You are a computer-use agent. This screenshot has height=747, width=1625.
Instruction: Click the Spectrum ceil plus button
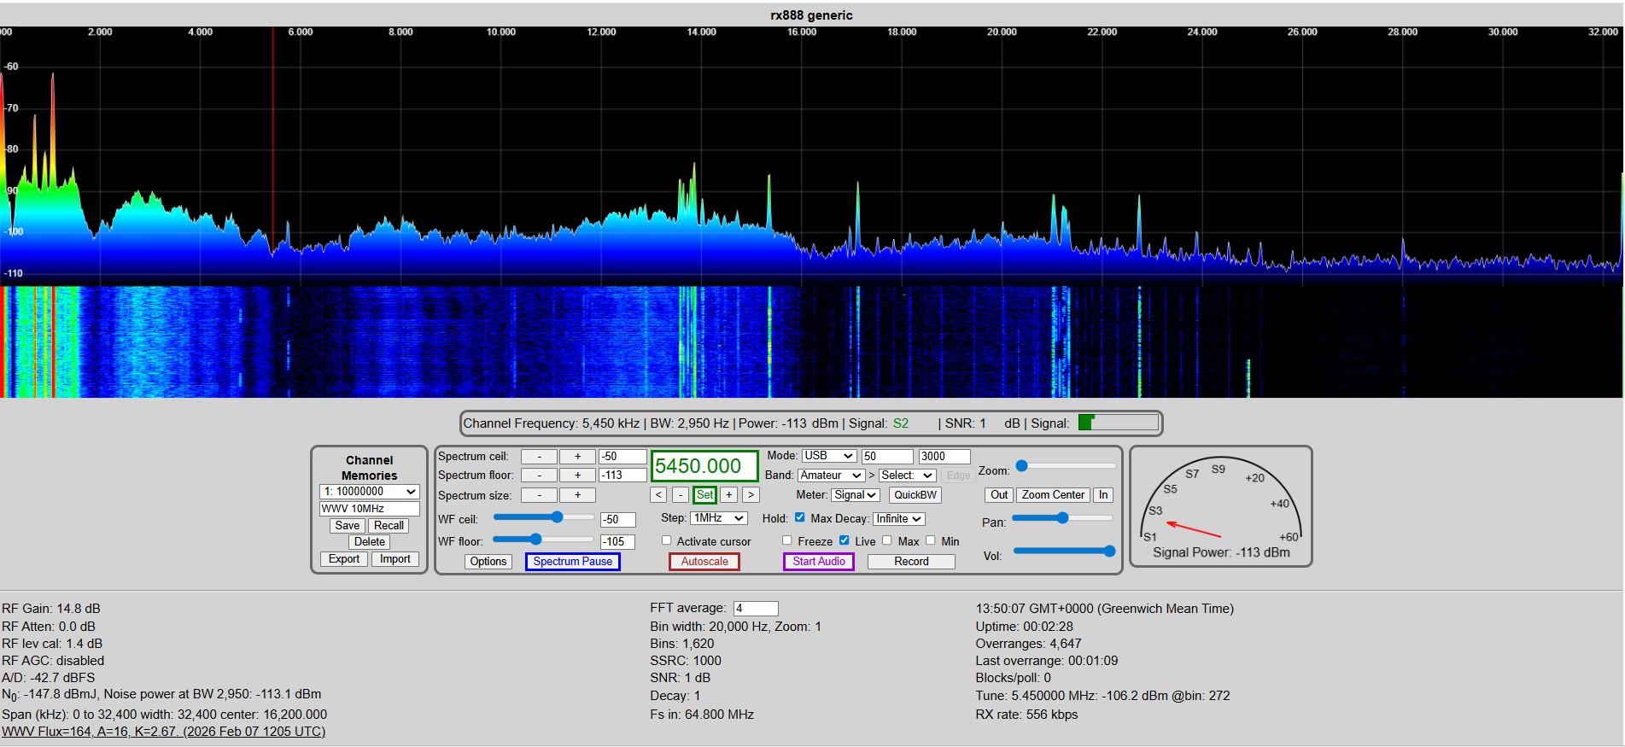click(x=577, y=457)
